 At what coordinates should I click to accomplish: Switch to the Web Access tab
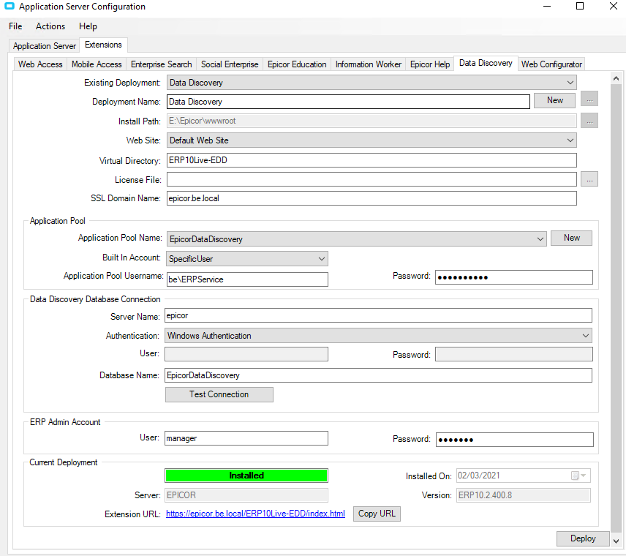pyautogui.click(x=40, y=64)
